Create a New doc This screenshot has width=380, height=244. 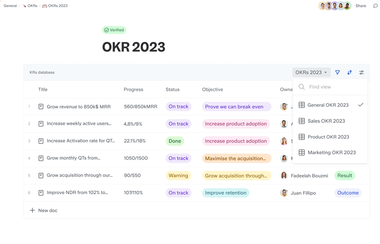[43, 210]
